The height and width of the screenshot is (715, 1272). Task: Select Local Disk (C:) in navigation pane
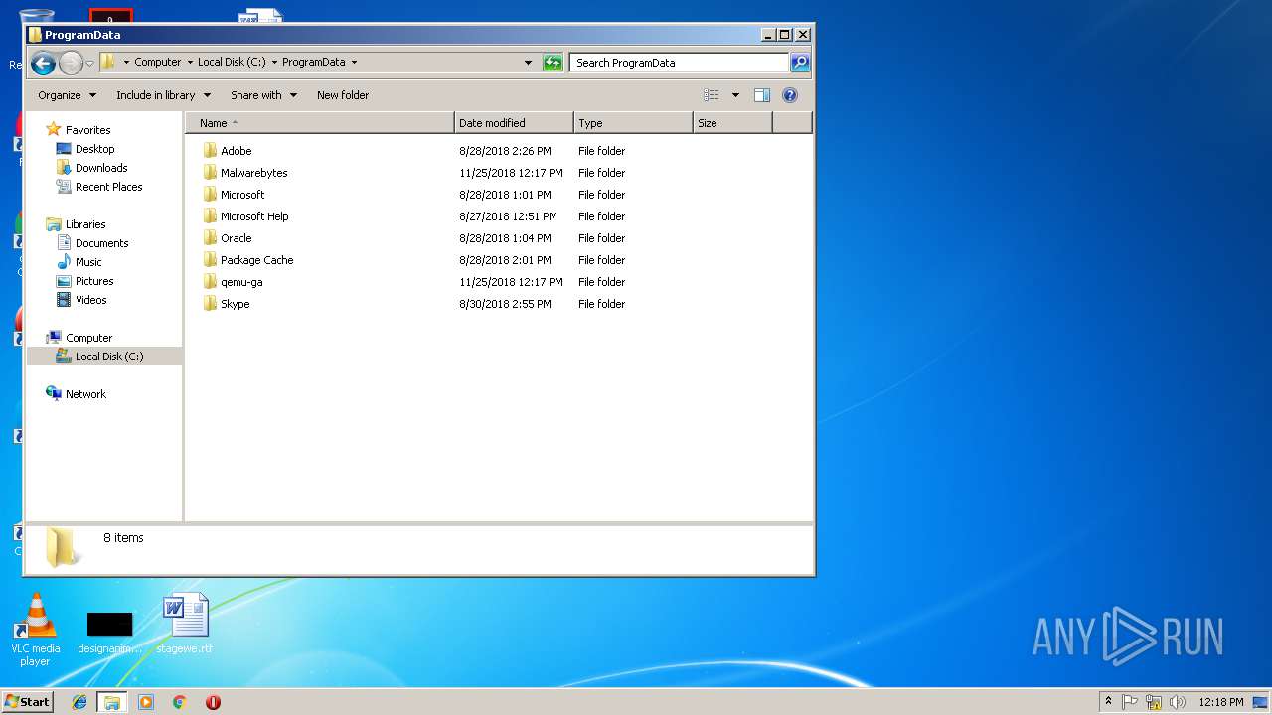104,357
